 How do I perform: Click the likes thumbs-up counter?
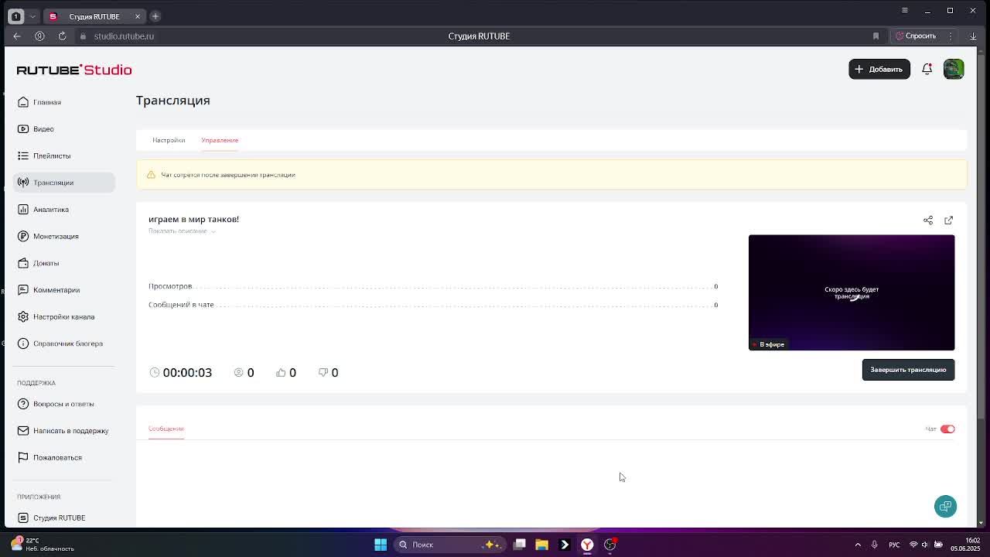[x=286, y=373]
